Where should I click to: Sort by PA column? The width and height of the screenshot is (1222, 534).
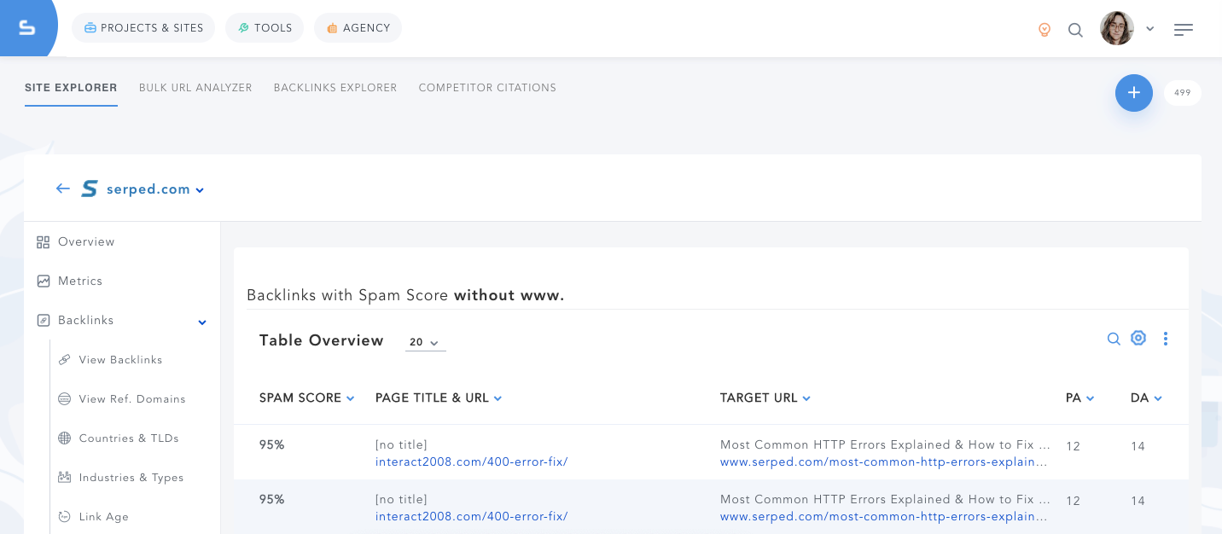pos(1080,398)
